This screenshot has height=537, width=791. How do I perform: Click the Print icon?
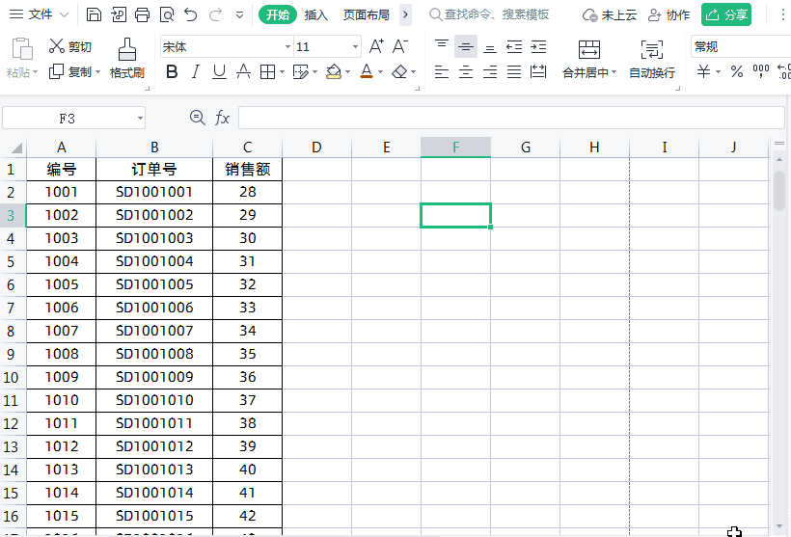pos(142,14)
